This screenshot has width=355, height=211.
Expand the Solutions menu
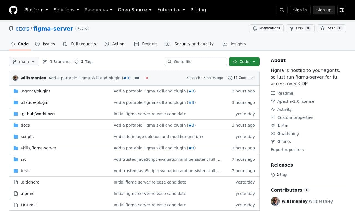(x=66, y=10)
